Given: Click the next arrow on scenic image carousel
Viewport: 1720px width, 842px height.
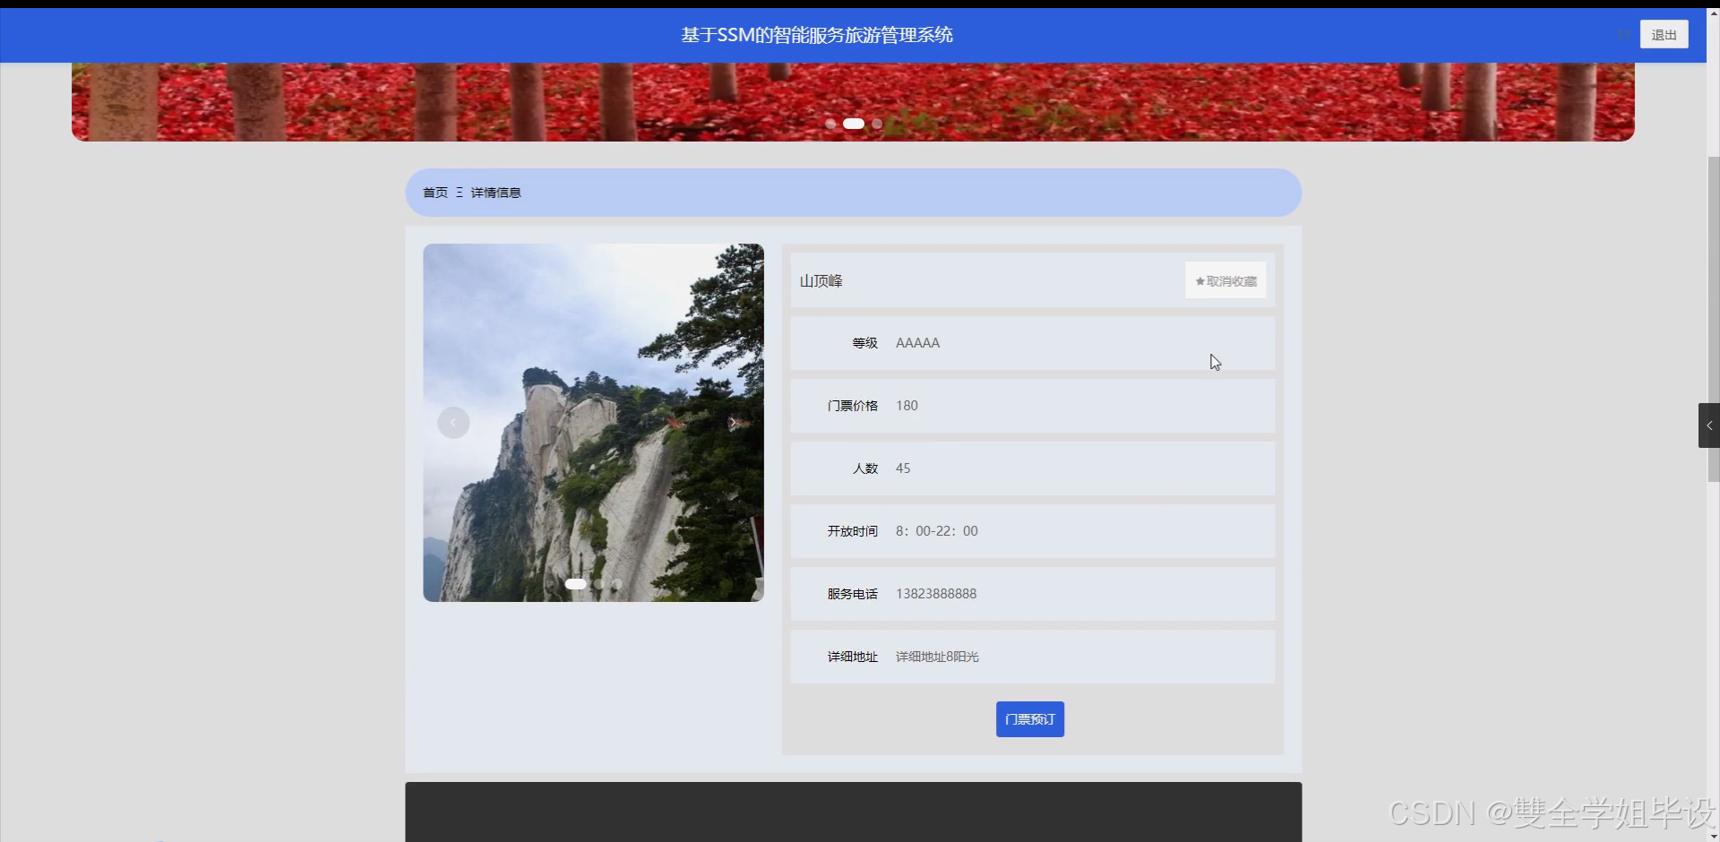Looking at the screenshot, I should click(733, 422).
